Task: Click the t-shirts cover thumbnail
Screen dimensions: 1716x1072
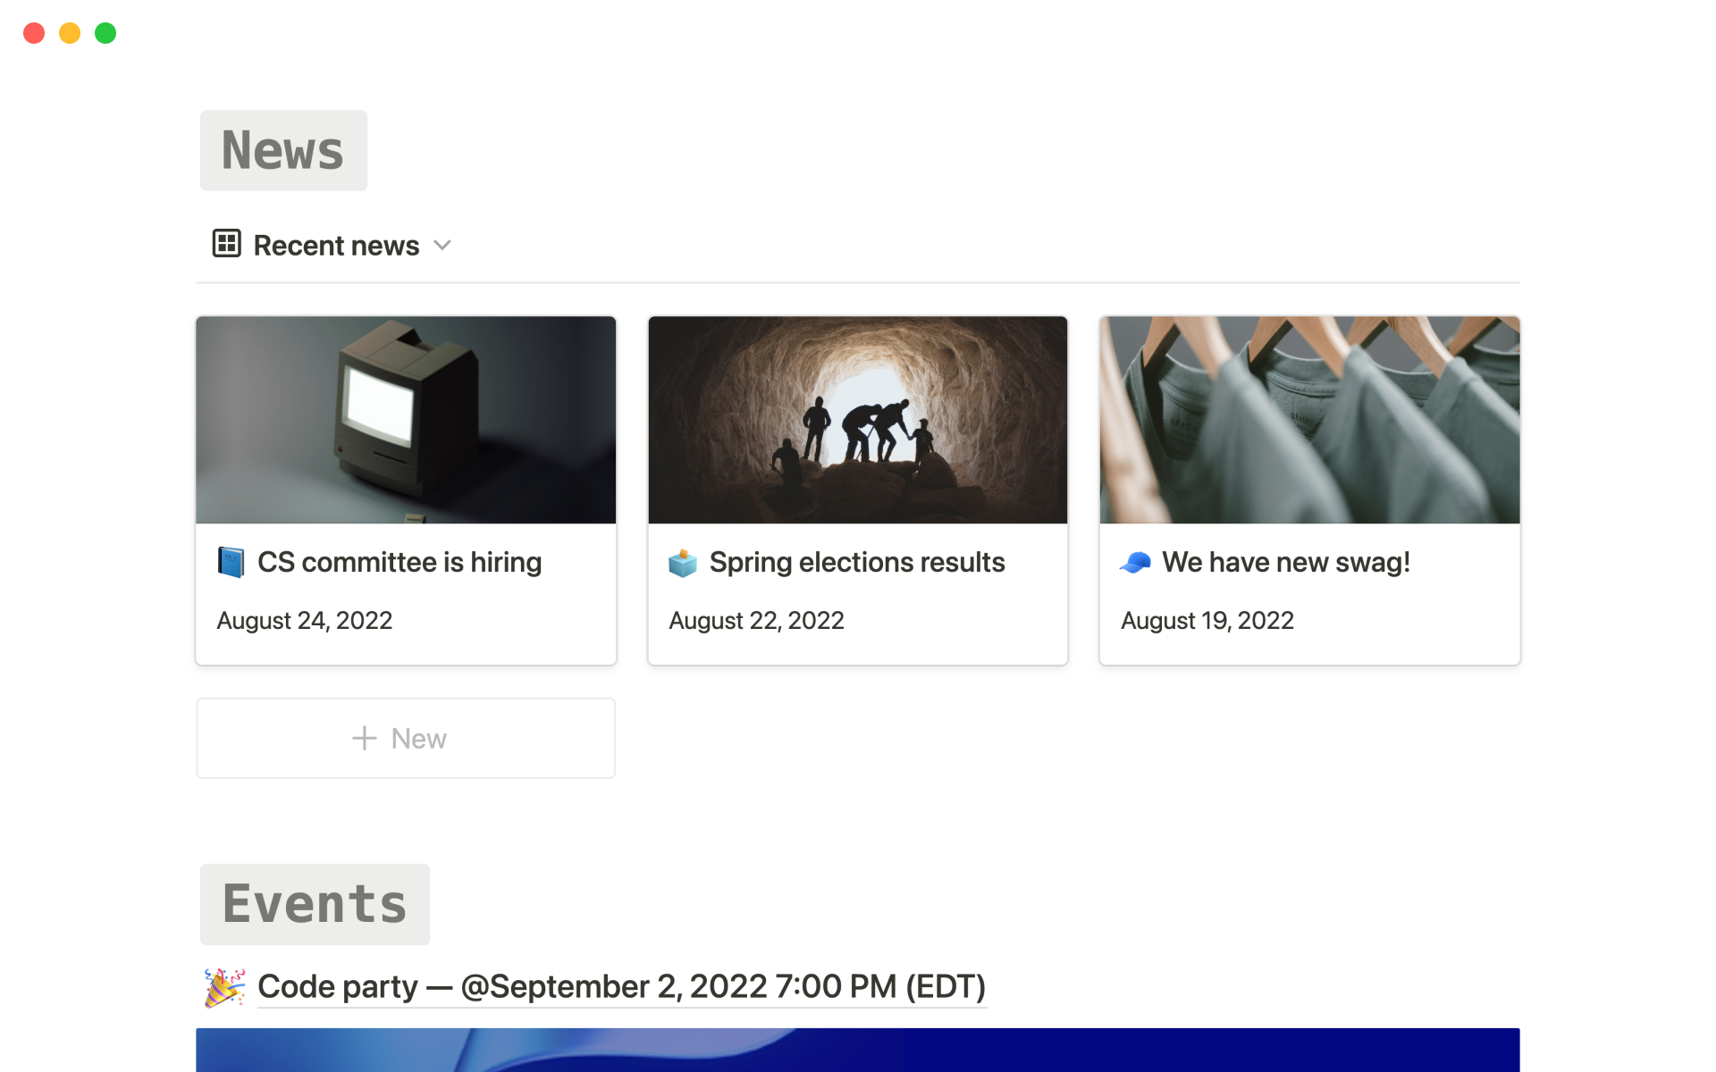Action: pyautogui.click(x=1308, y=420)
